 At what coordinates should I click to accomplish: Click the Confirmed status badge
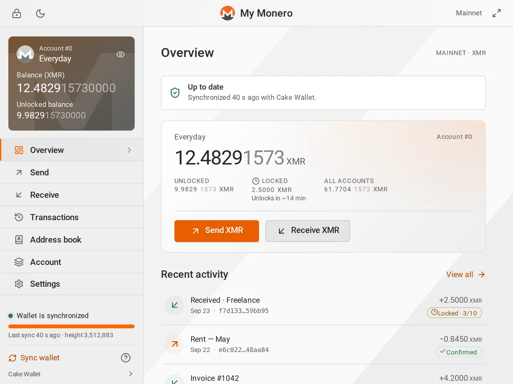click(459, 352)
